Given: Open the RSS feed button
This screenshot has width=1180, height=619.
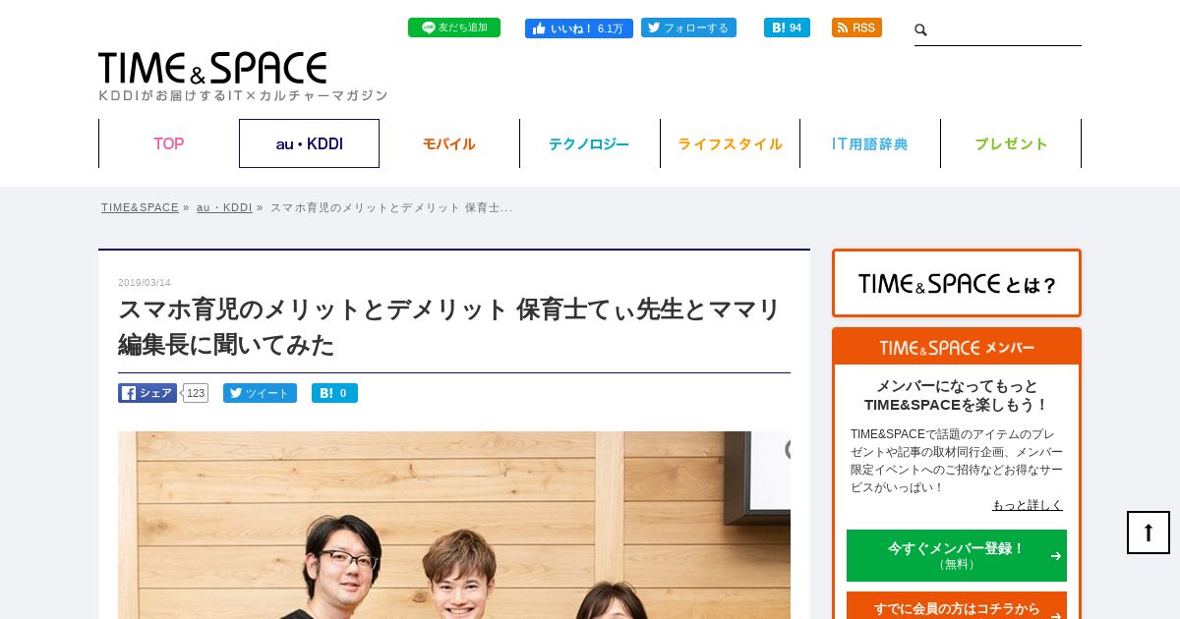Looking at the screenshot, I should click(x=856, y=28).
